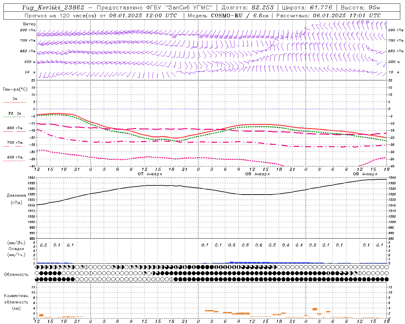Click the station name Yug_Korliki_23862
Screen dimensions: 405x324
pos(53,8)
